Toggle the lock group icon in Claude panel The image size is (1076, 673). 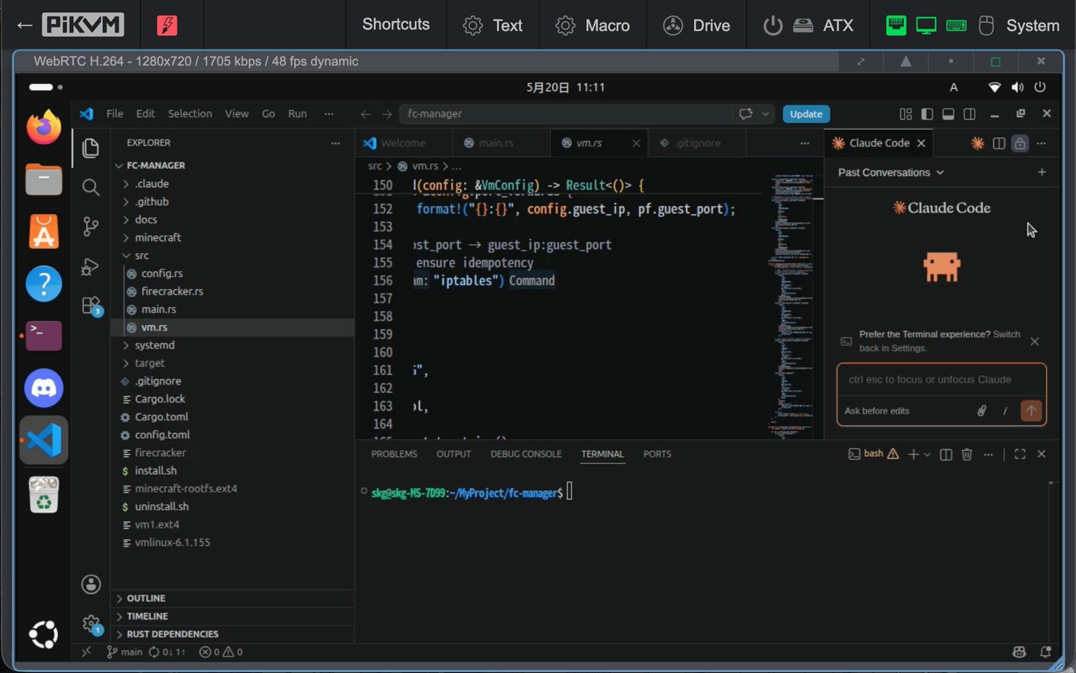(1020, 143)
